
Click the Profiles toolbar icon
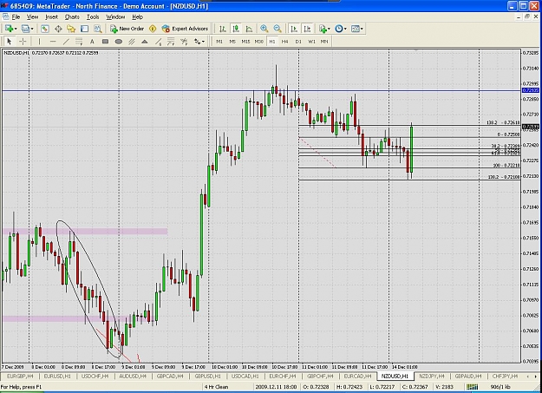point(25,29)
